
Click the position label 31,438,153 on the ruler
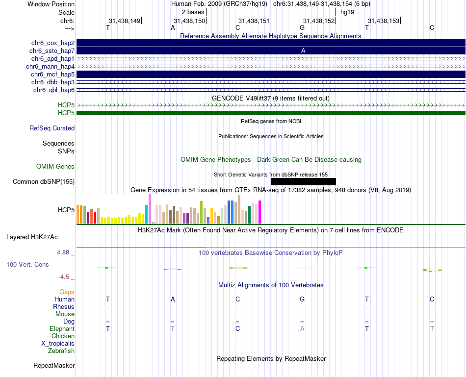[x=384, y=21]
